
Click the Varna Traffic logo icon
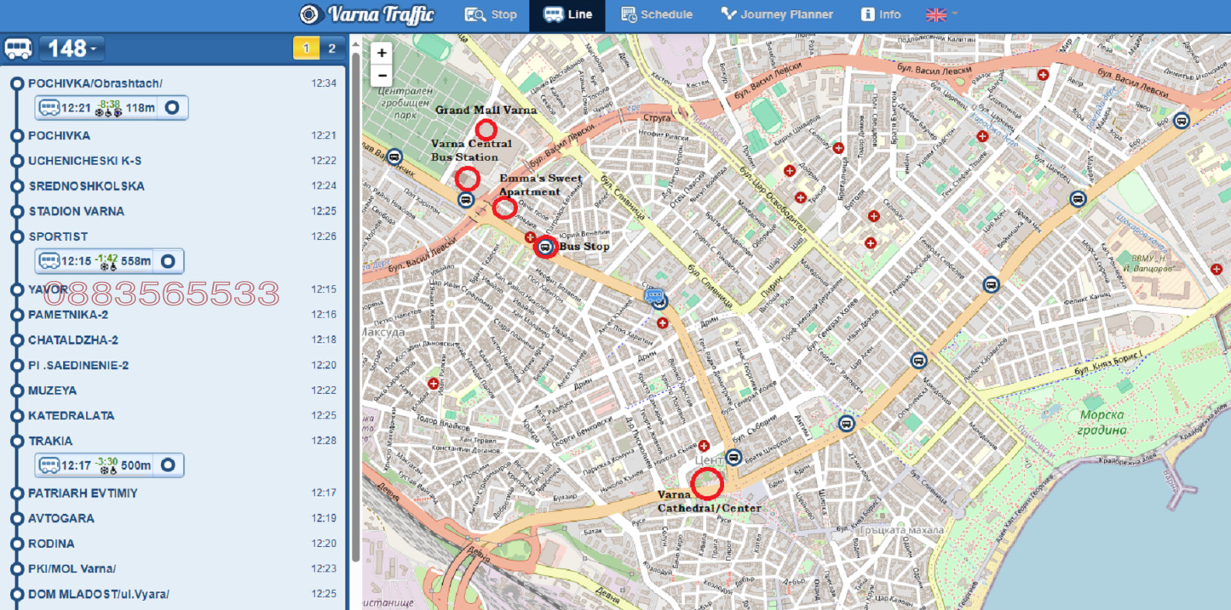[x=309, y=15]
